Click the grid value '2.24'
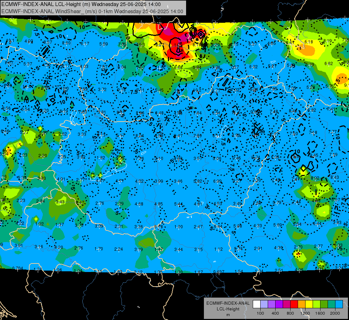Viewport: 349px width, 320px height. pyautogui.click(x=119, y=249)
